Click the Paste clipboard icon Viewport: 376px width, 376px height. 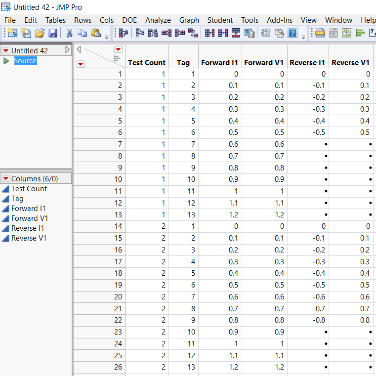[96, 33]
